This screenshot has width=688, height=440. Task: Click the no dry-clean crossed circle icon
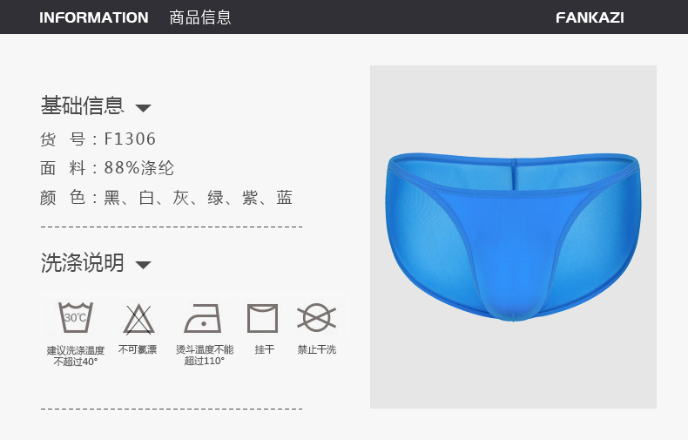pyautogui.click(x=316, y=317)
